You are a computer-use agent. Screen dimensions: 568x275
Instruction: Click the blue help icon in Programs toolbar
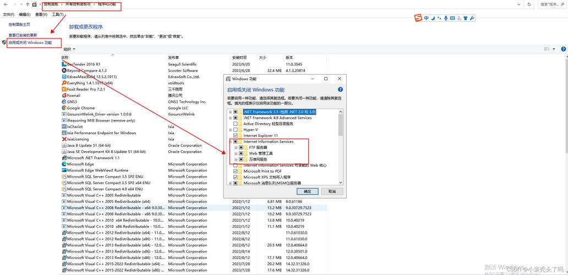(563, 49)
